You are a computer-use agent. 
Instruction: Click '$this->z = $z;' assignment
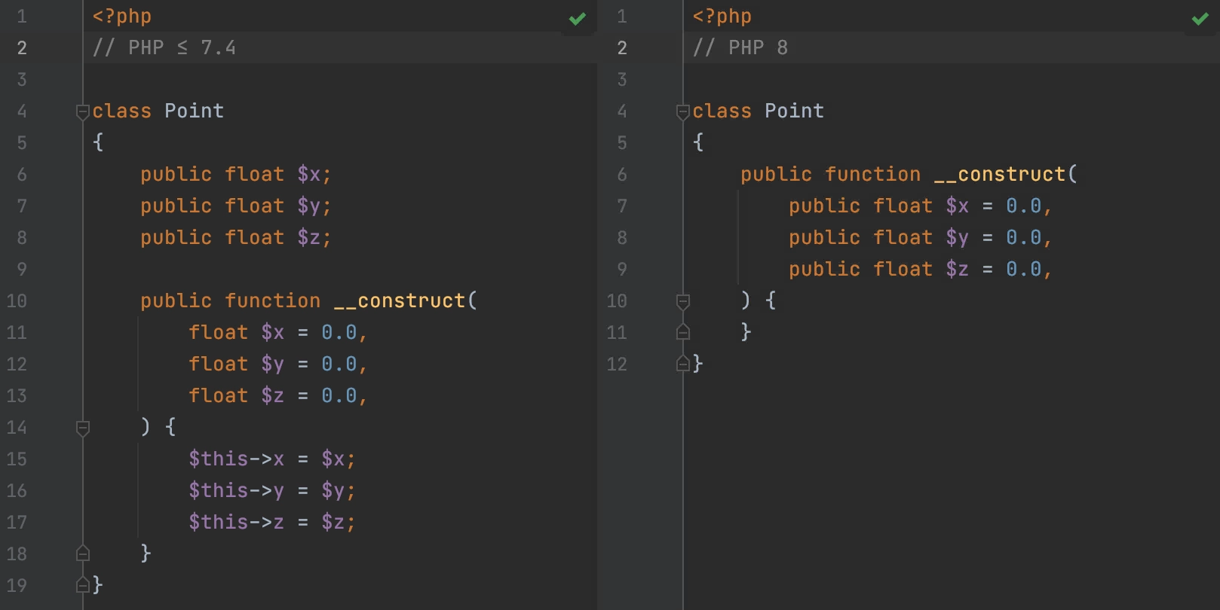click(x=272, y=523)
